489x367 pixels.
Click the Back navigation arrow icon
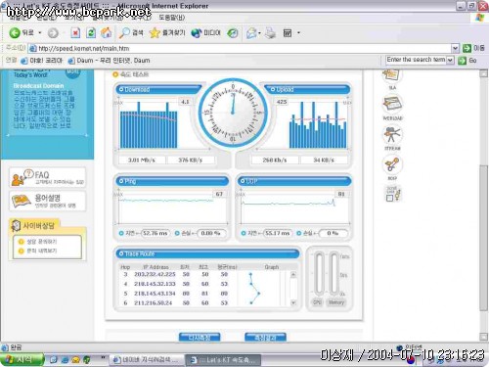pyautogui.click(x=15, y=32)
